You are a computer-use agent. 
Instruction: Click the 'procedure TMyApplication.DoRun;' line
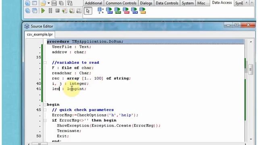coord(146,41)
